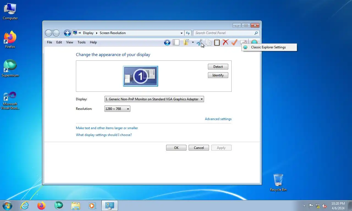This screenshot has width=352, height=211.
Task: Open the Resolution 1280 × 768 dropdown
Action: coord(117,109)
